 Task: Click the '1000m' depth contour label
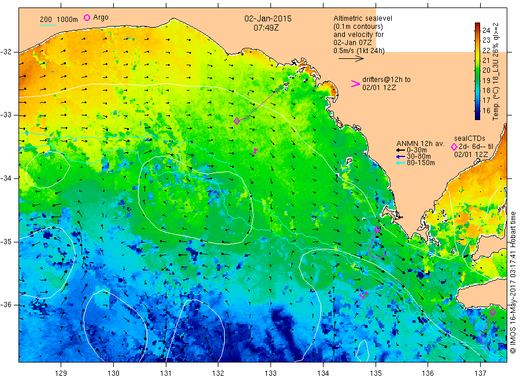(x=68, y=20)
